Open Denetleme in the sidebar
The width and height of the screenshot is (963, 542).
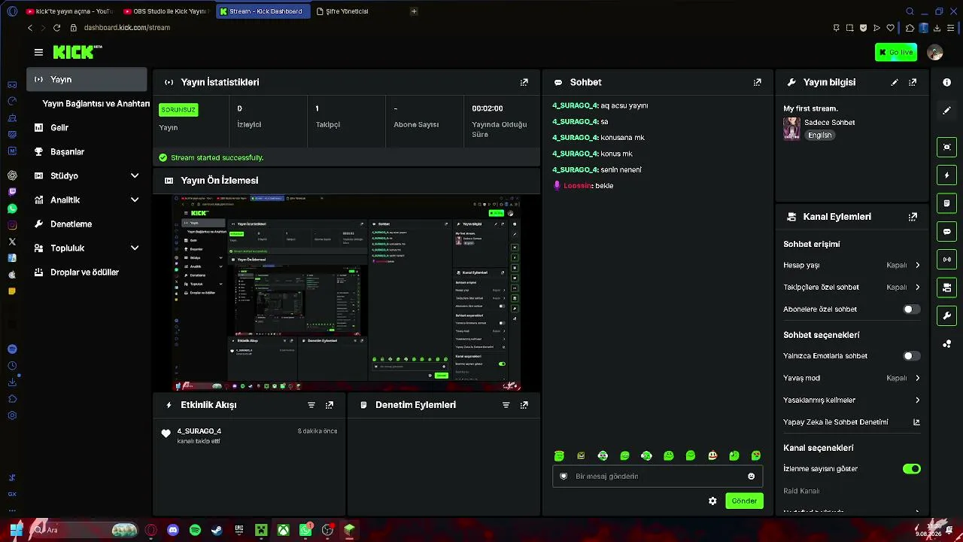pos(87,224)
